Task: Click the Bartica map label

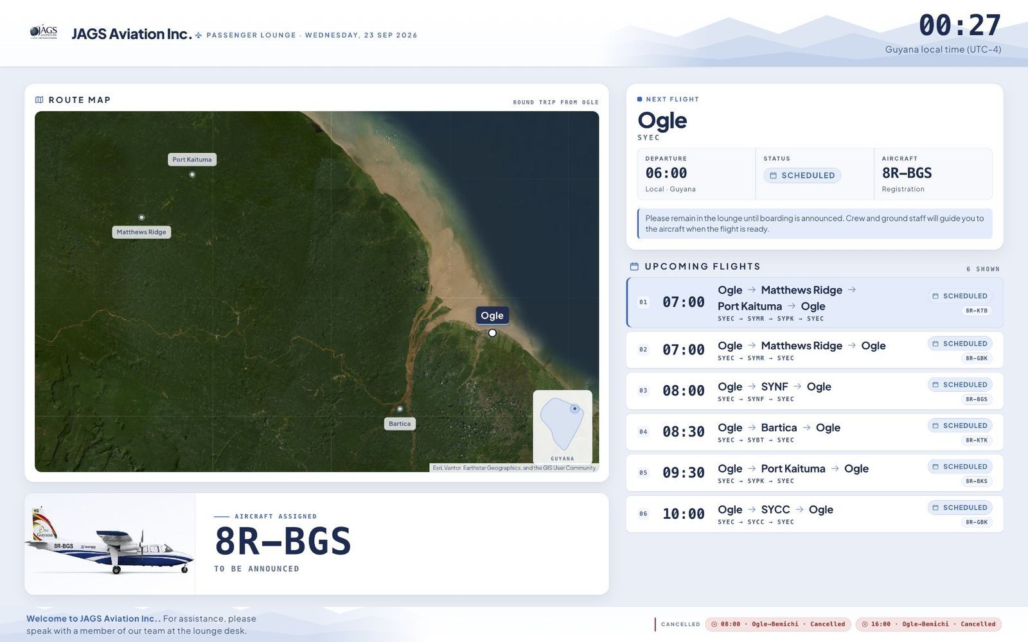Action: [x=400, y=424]
